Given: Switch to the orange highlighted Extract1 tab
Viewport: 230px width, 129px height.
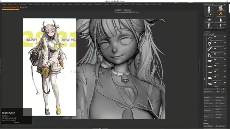Looking at the screenshot, I should point(10,7).
